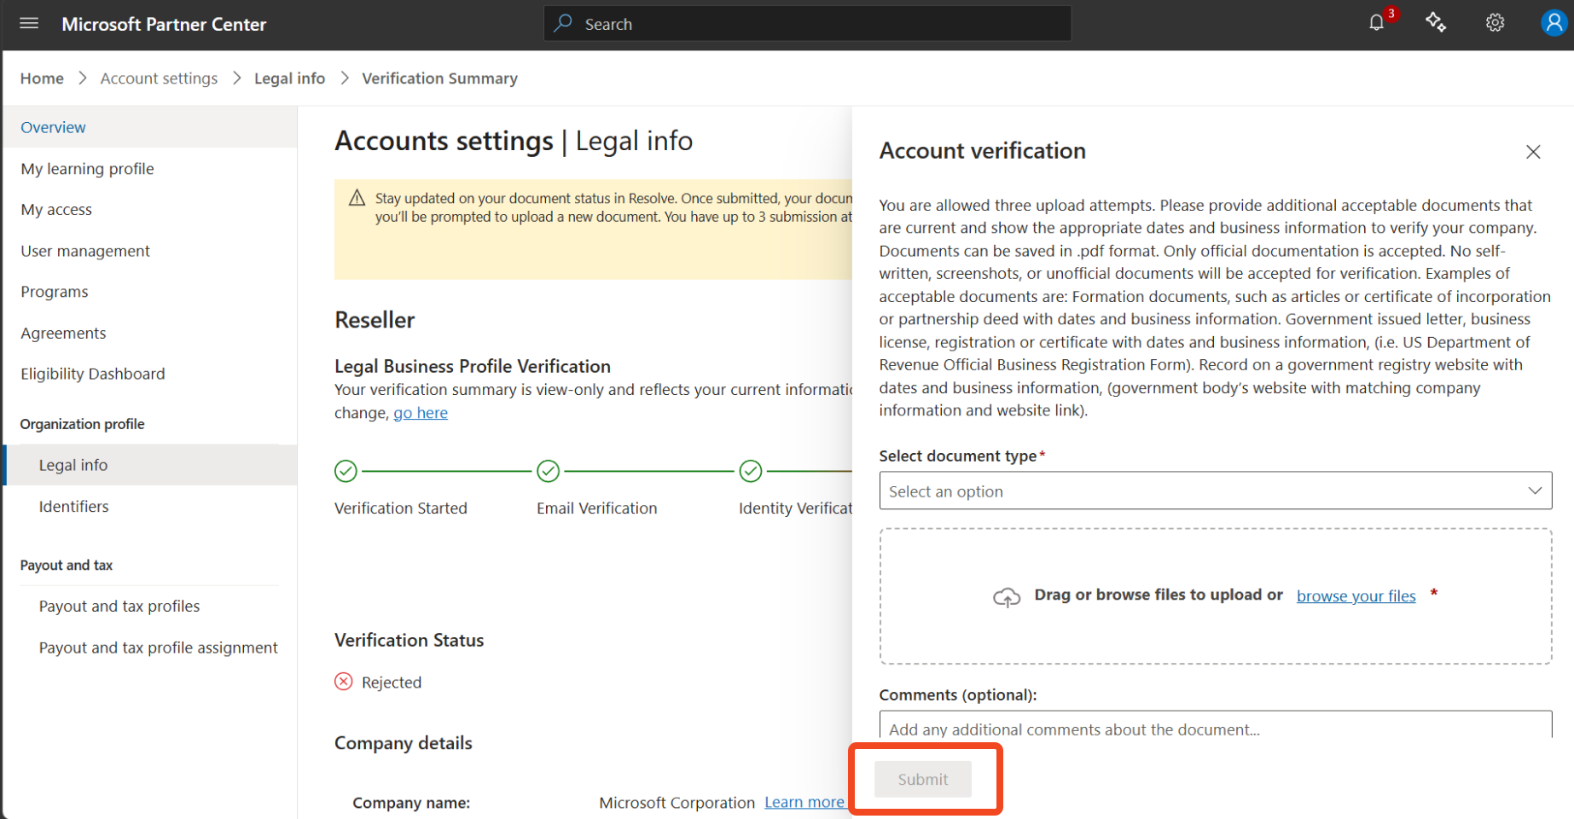Go to Legal info breadcrumb
Image resolution: width=1574 pixels, height=819 pixels.
pos(289,78)
